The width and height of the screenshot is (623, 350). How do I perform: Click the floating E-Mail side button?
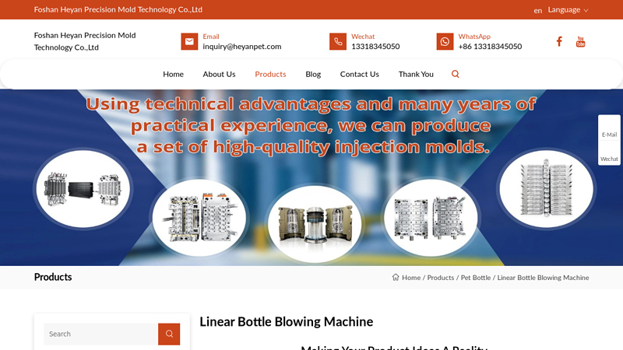(x=609, y=128)
